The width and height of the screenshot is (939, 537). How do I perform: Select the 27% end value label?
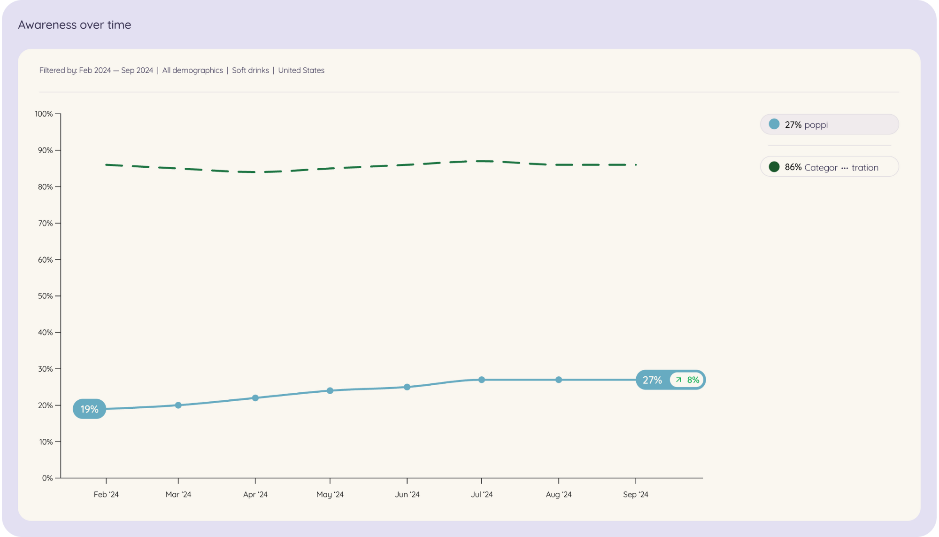tap(652, 380)
